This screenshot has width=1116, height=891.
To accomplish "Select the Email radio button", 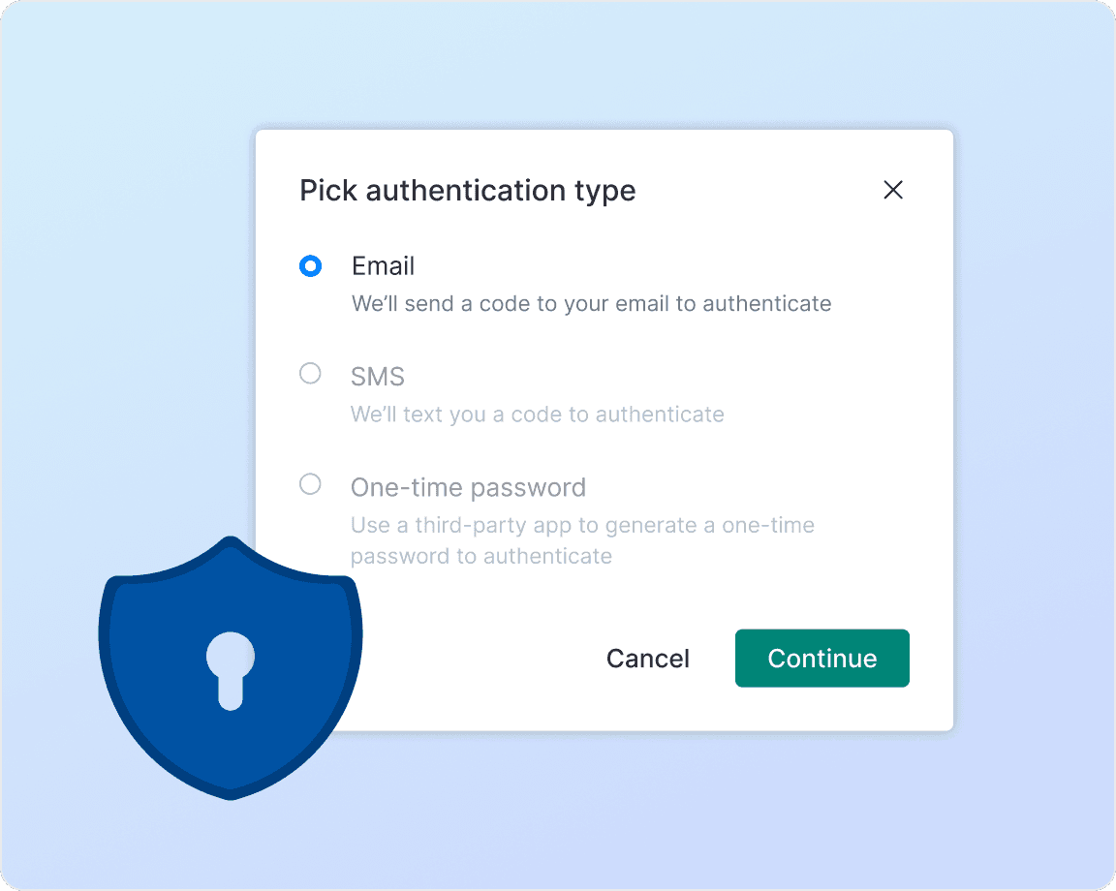I will (310, 266).
